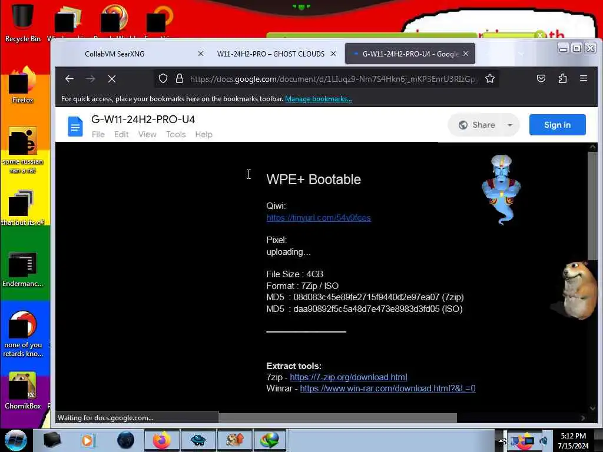Image resolution: width=603 pixels, height=452 pixels.
Task: Open the UFO taskbar application
Action: coord(198,440)
